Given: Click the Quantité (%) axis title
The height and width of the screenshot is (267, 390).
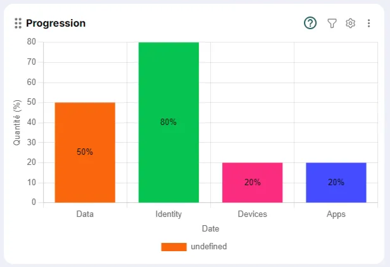Looking at the screenshot, I should click(x=17, y=122).
